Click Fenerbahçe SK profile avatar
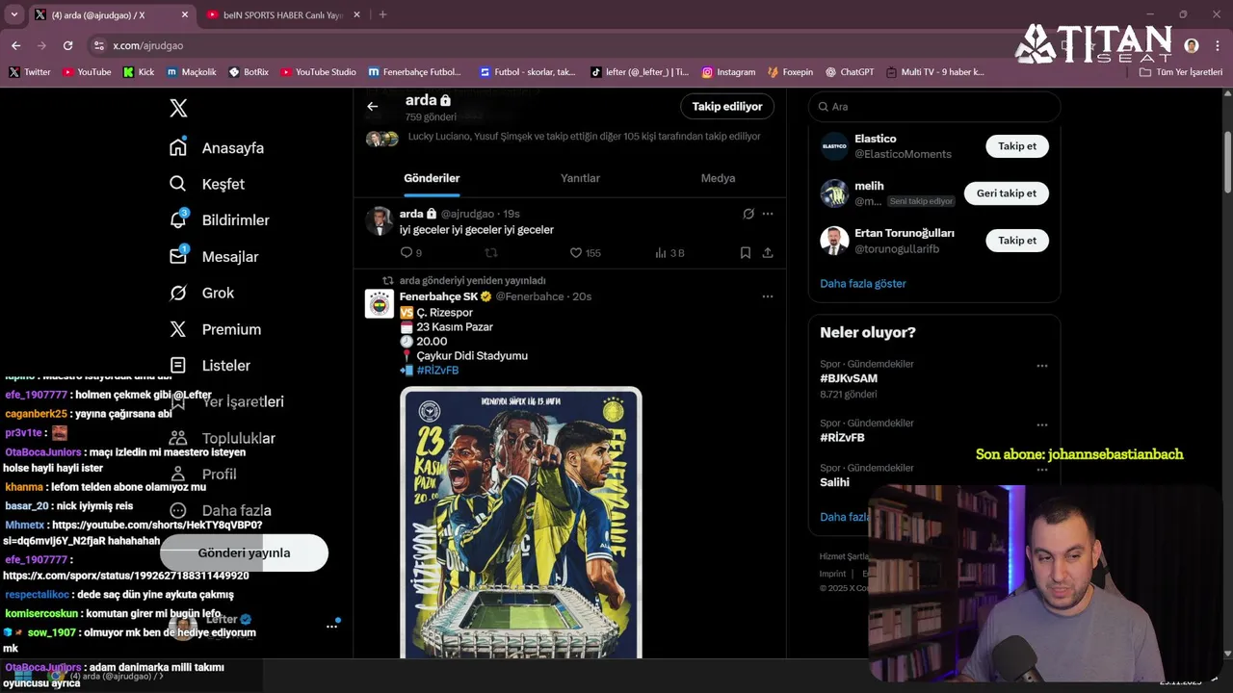The width and height of the screenshot is (1233, 693). [x=380, y=303]
